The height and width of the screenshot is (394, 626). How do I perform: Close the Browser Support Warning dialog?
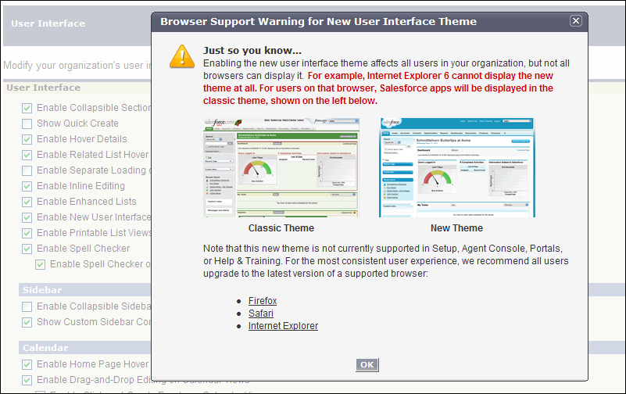pyautogui.click(x=576, y=21)
